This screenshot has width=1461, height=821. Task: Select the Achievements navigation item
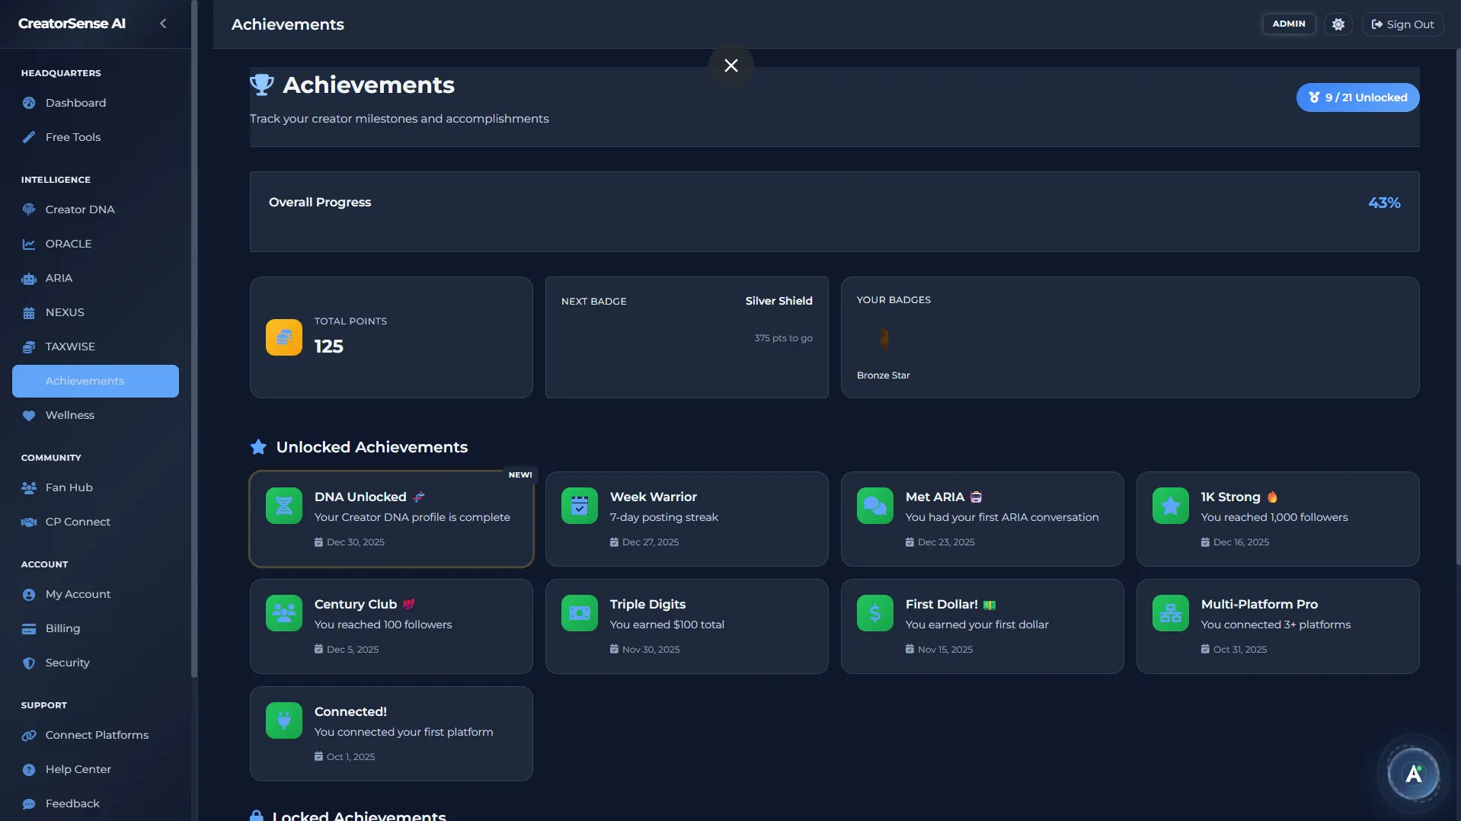coord(85,381)
